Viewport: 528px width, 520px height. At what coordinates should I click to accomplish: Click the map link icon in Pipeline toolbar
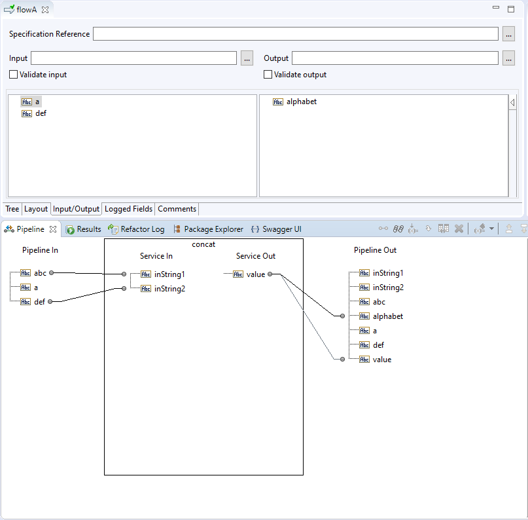pyautogui.click(x=383, y=229)
